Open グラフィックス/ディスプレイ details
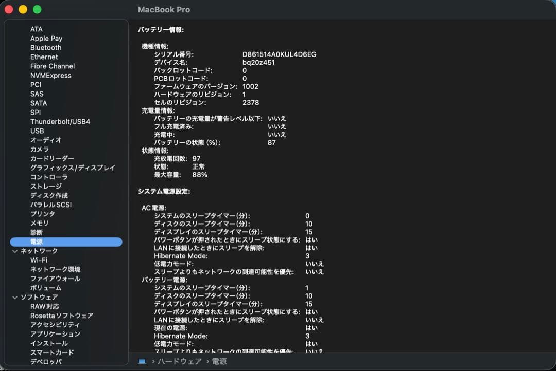The width and height of the screenshot is (556, 371). [x=72, y=168]
